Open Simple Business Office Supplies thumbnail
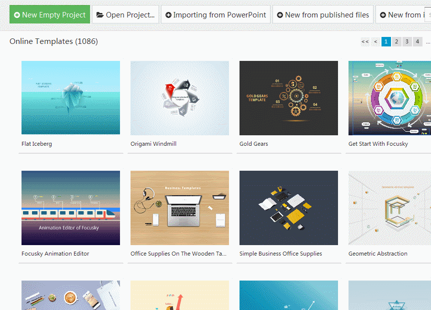431x310 pixels. (288, 208)
